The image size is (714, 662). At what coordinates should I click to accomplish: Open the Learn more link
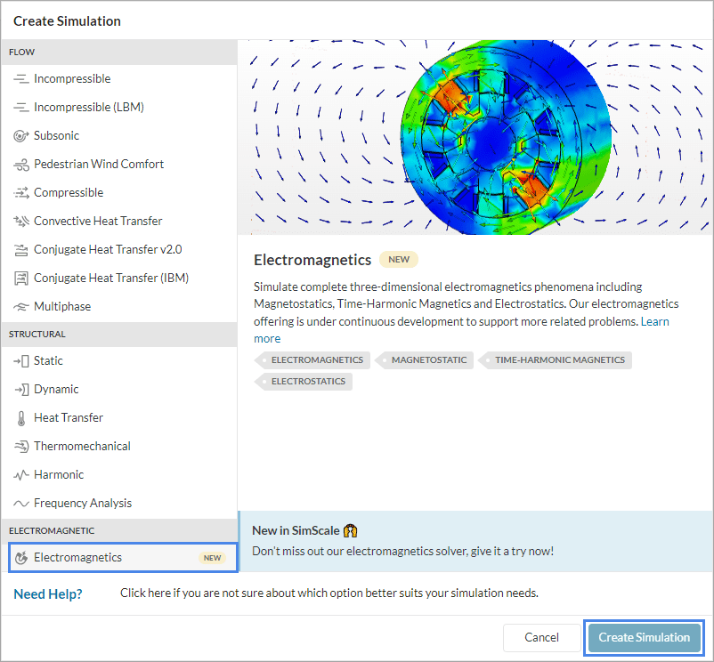click(655, 321)
